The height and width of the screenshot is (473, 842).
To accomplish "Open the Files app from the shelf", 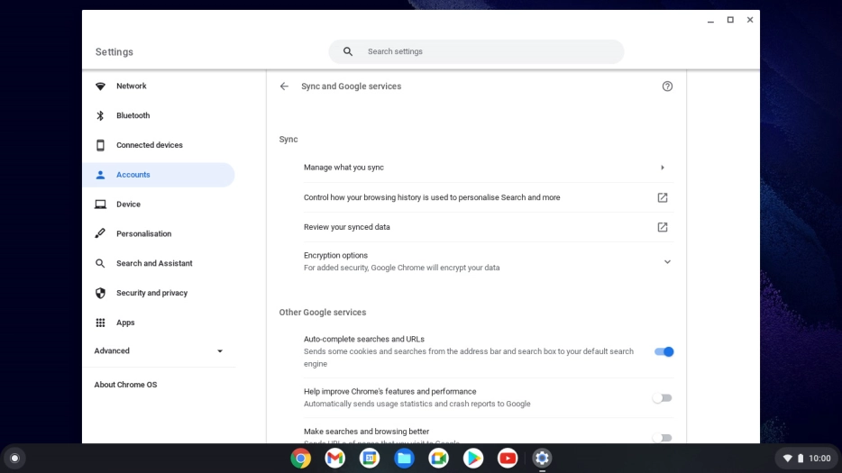I will (404, 458).
